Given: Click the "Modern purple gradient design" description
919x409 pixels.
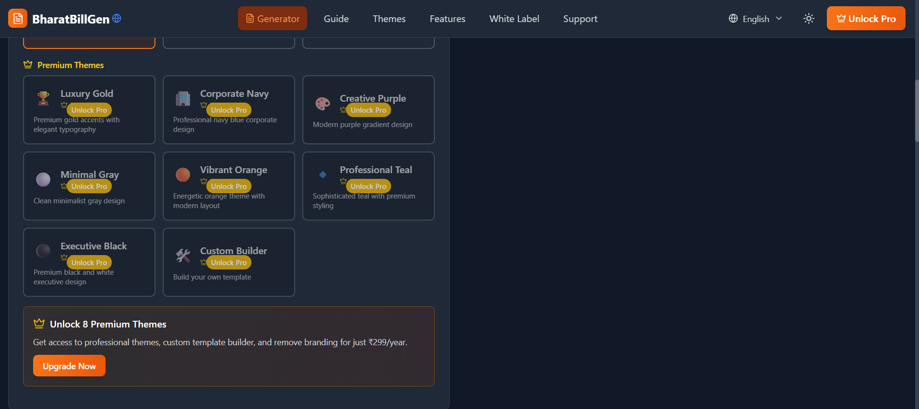Looking at the screenshot, I should [362, 124].
